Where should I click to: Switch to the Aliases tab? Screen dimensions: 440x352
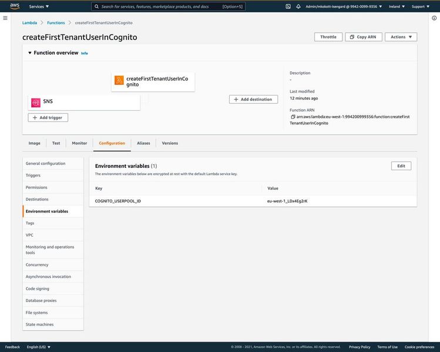click(143, 143)
